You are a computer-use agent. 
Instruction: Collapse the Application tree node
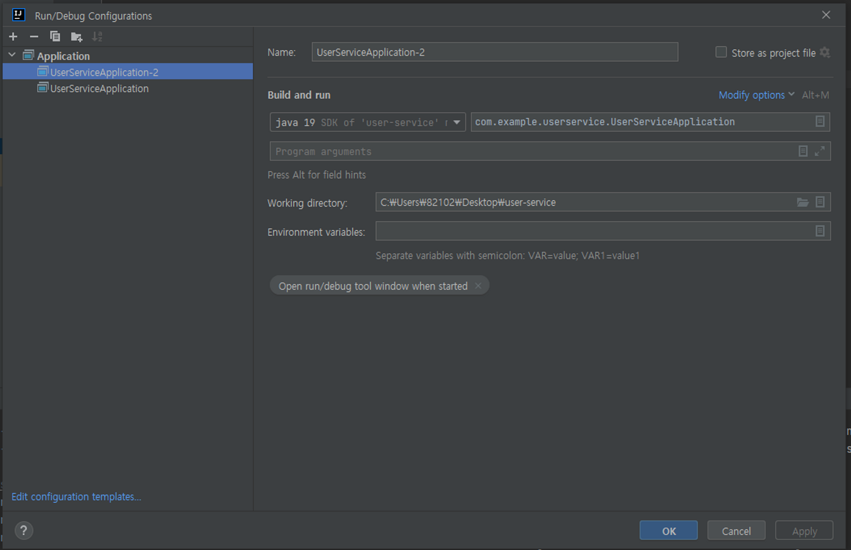click(12, 55)
